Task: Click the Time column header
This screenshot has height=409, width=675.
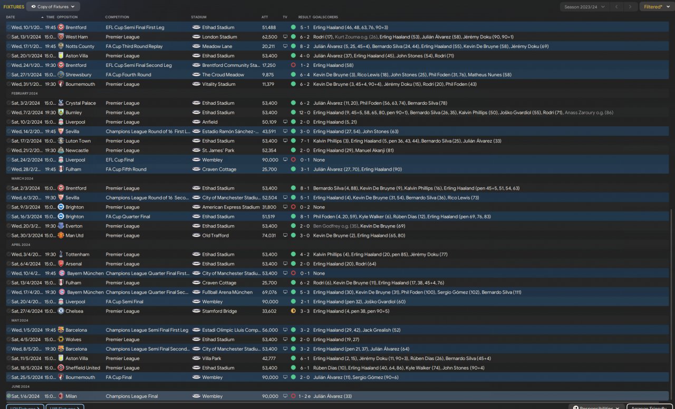Action: tap(50, 17)
